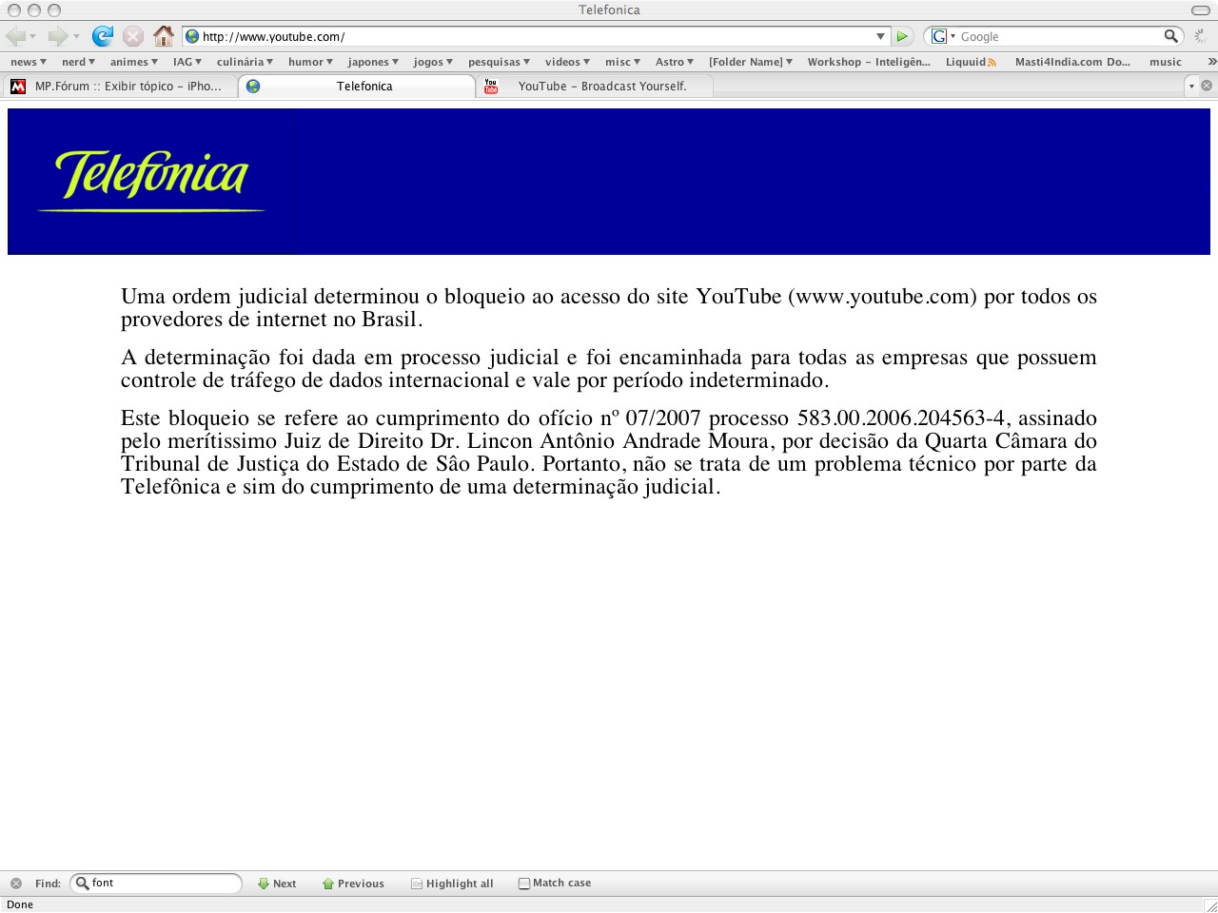Click the Telefonica tab globe favicon
1218x913 pixels.
253,87
